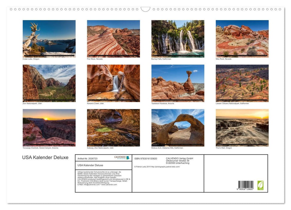
Task: Click the mini calendar strip under Mobius Arch photo
Action: (x=178, y=145)
